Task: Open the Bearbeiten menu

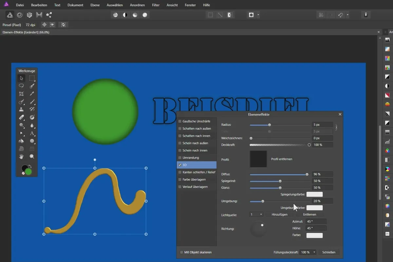Action: [39, 5]
